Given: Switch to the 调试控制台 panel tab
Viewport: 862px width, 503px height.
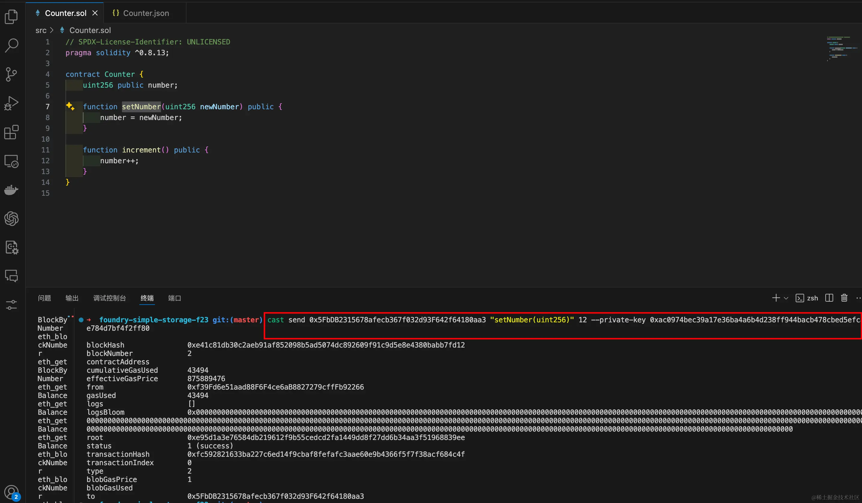Looking at the screenshot, I should [109, 298].
